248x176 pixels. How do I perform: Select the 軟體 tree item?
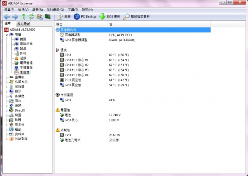pos(18,120)
